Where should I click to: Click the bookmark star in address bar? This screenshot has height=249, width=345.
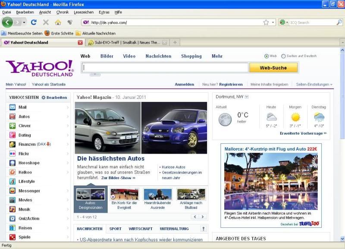click(x=267, y=22)
